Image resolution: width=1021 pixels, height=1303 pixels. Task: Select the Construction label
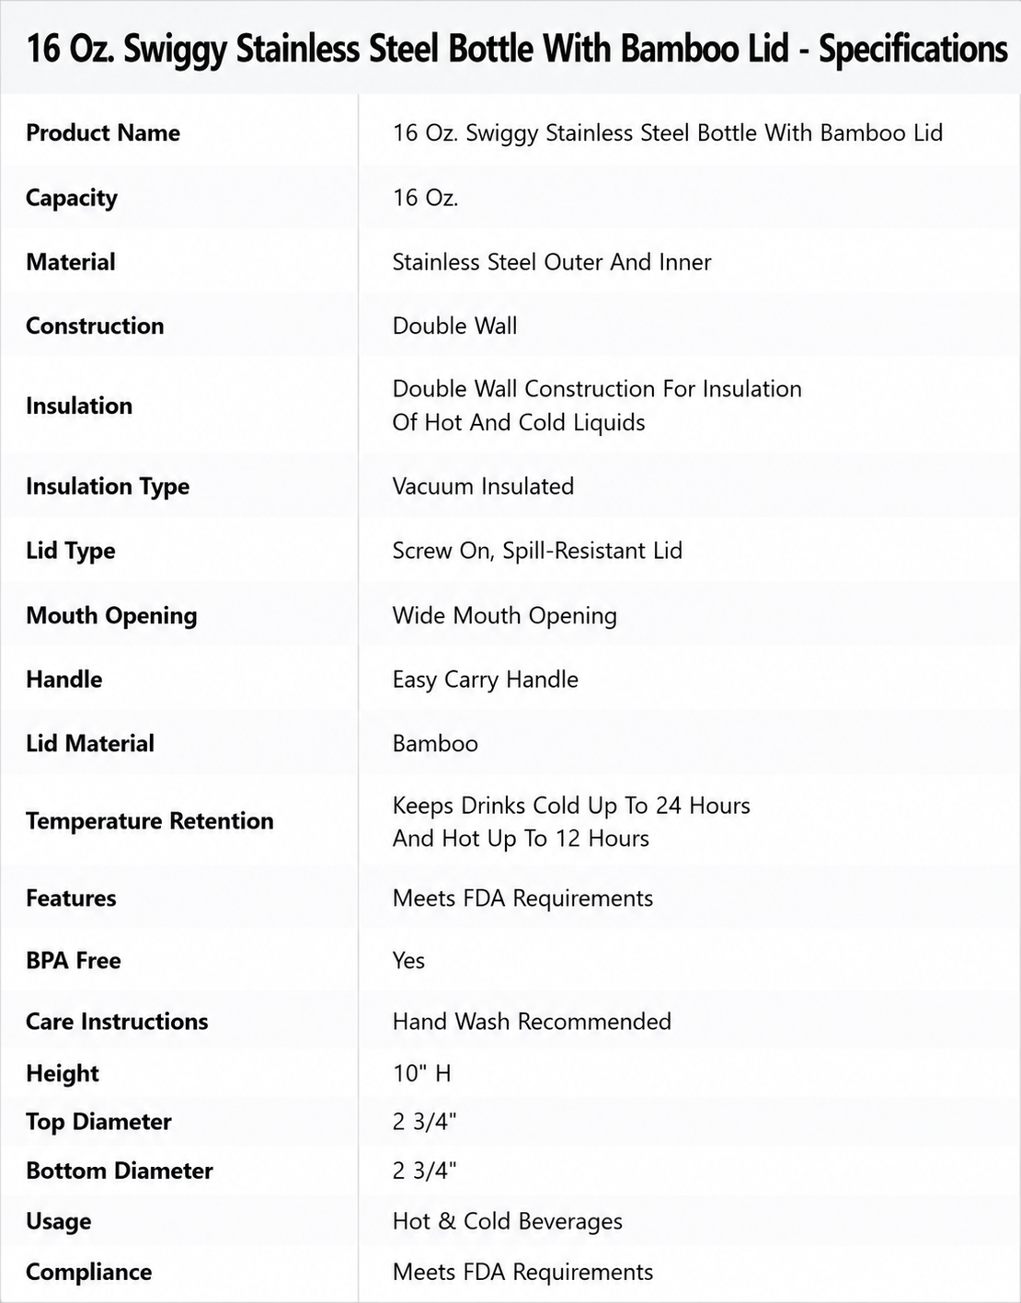pos(95,326)
